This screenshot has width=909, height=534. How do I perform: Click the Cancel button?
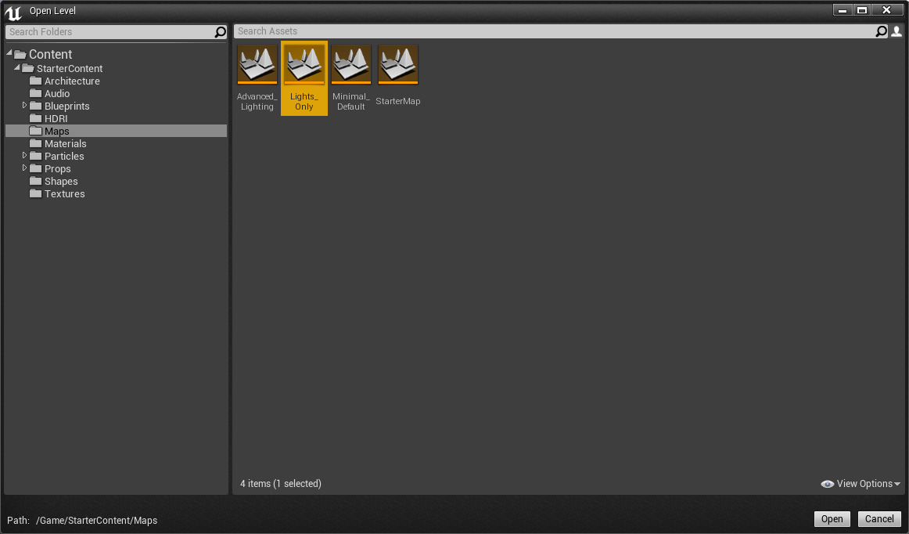[x=879, y=518]
